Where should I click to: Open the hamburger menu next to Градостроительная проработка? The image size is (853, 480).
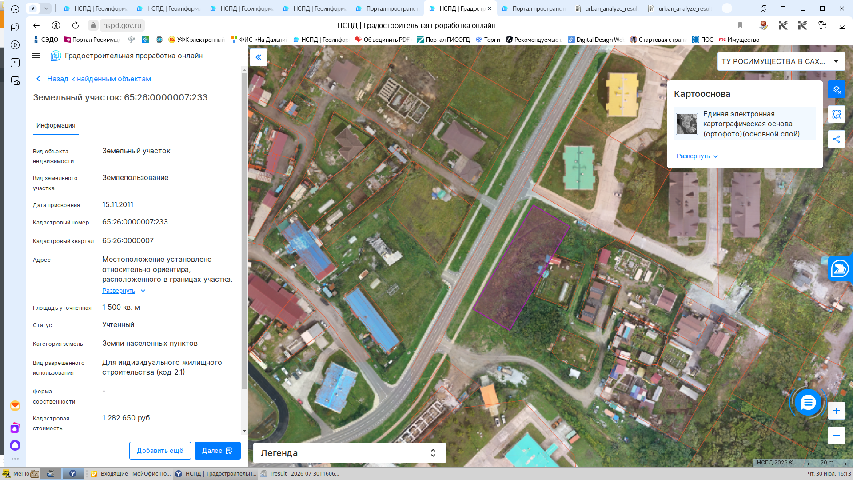click(x=36, y=56)
